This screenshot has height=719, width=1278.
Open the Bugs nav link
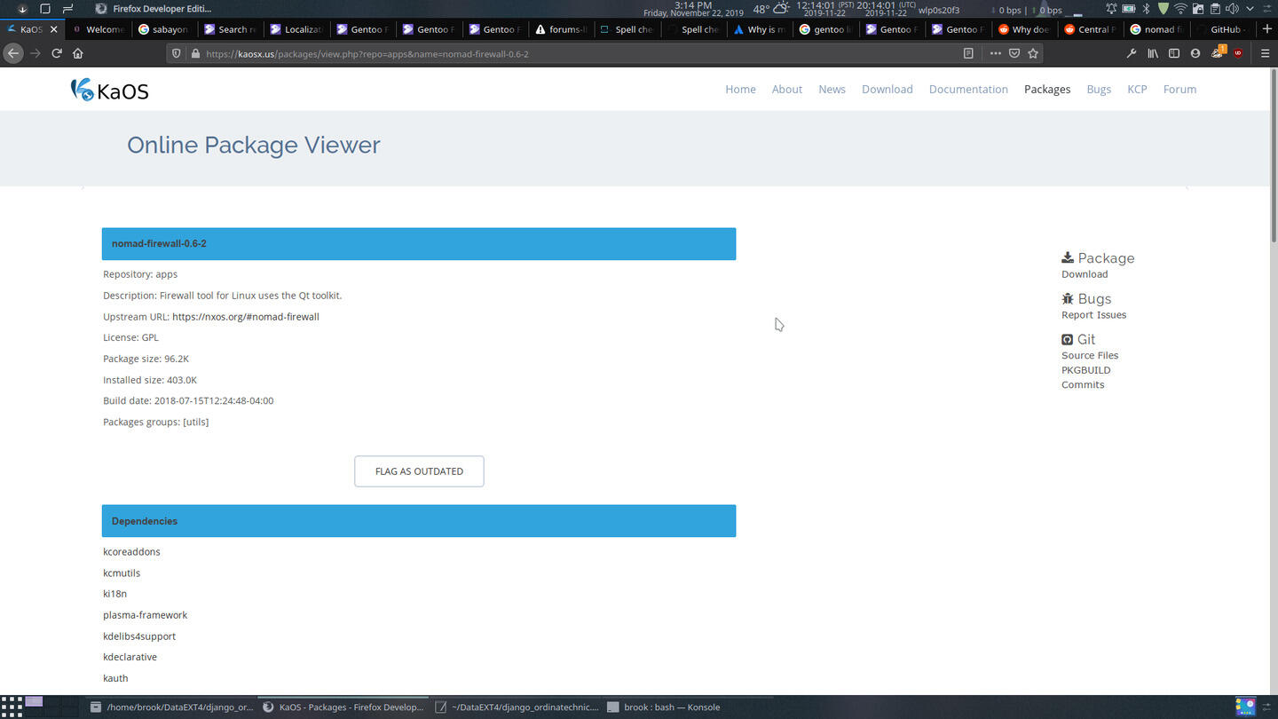[1099, 90]
